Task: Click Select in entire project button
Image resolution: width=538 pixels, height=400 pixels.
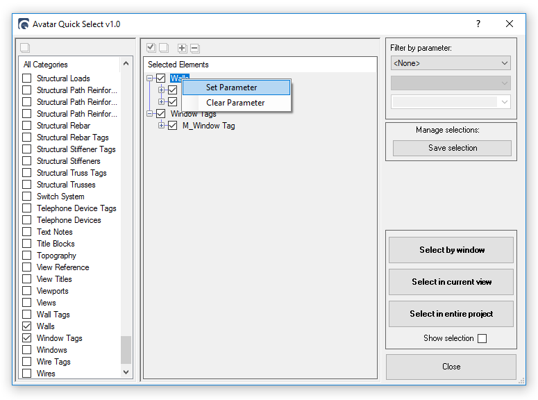Action: pos(451,314)
